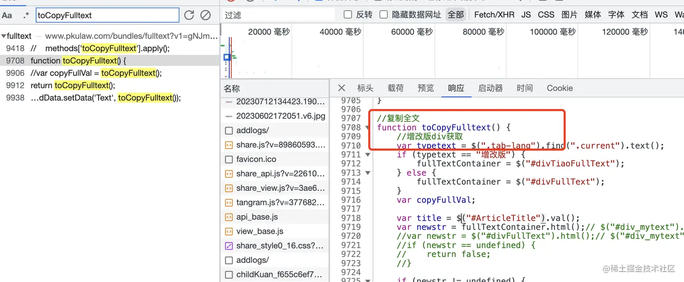Viewport: 684px width, 282px height.
Task: Refresh the search results
Action: point(189,15)
